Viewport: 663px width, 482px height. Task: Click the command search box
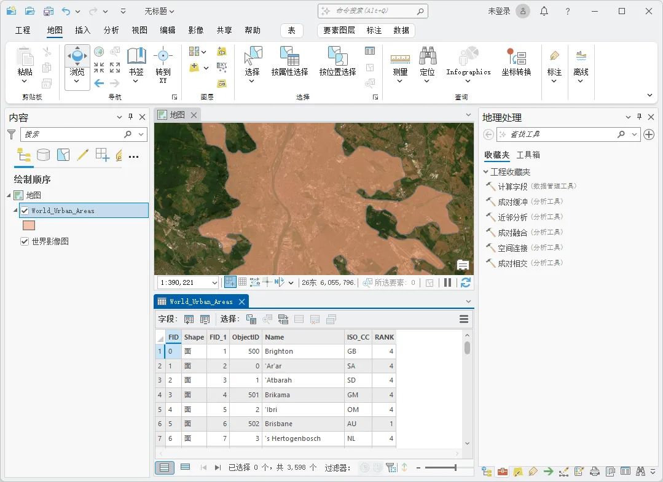[x=372, y=11]
